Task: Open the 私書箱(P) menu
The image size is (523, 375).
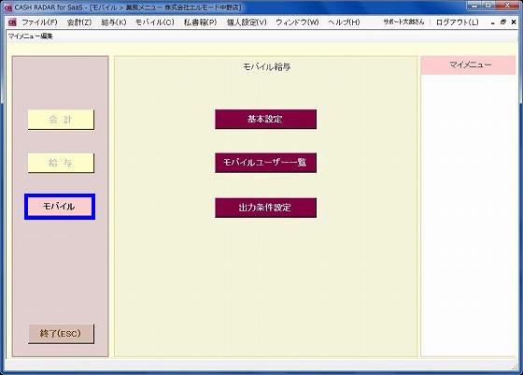Action: pyautogui.click(x=201, y=22)
